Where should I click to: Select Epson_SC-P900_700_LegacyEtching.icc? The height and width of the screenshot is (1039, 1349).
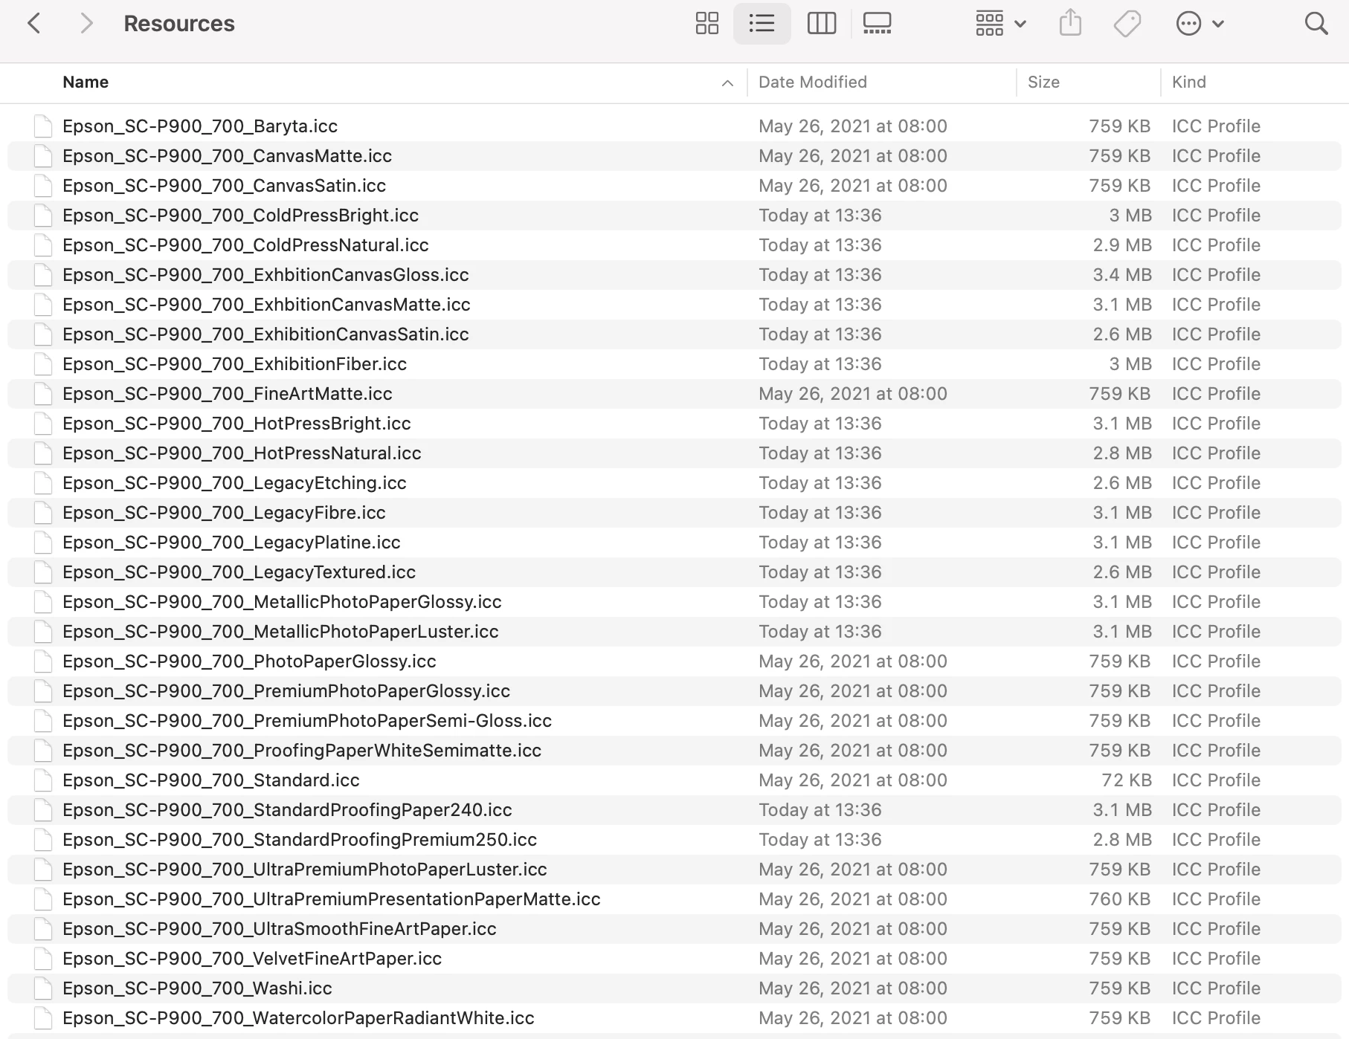tap(674, 483)
